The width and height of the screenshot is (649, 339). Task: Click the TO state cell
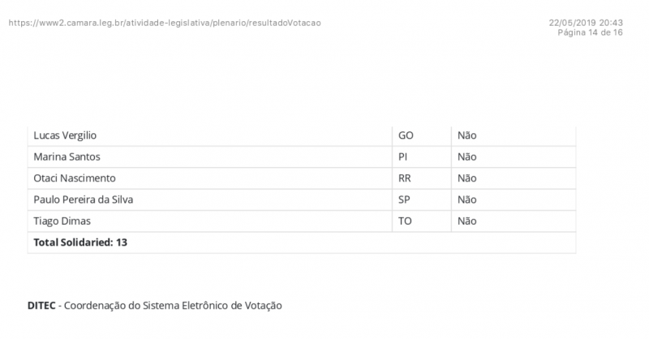pyautogui.click(x=406, y=221)
